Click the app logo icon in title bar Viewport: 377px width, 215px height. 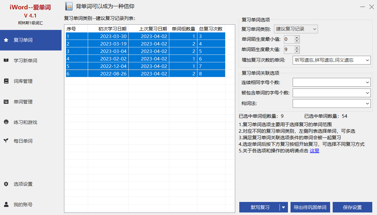pos(69,6)
